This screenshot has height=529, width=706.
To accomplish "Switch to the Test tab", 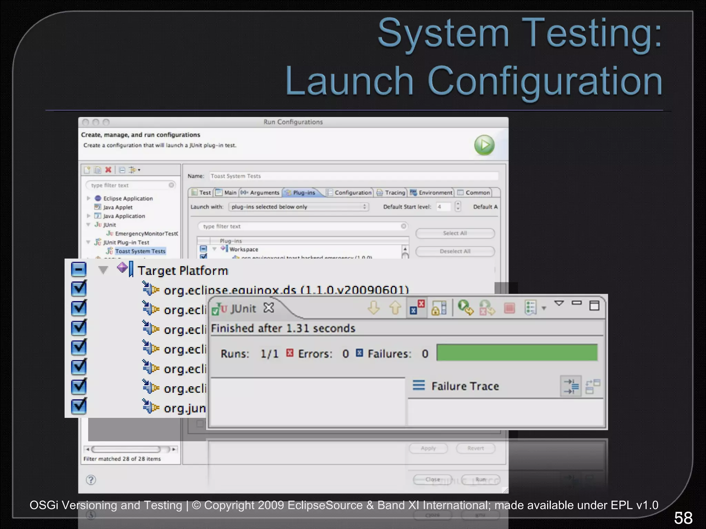I will pyautogui.click(x=201, y=193).
